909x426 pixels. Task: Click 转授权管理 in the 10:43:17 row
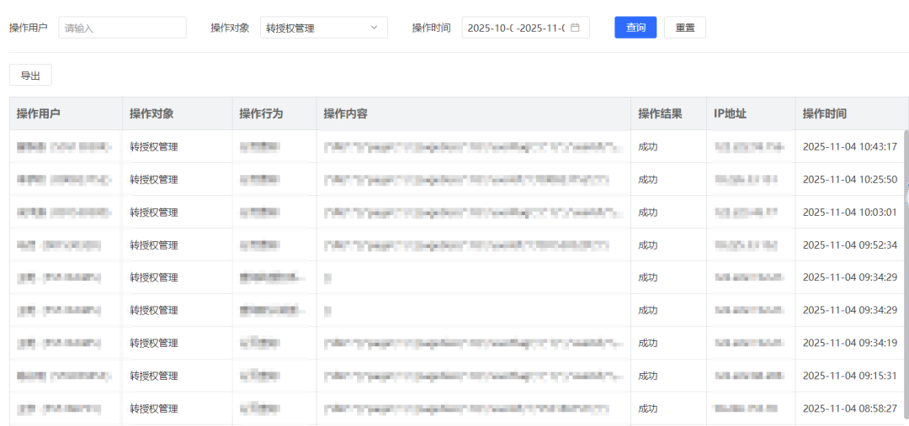[x=154, y=147]
